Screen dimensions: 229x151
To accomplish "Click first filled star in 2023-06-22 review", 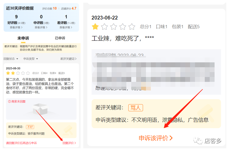I will pyautogui.click(x=95, y=27).
